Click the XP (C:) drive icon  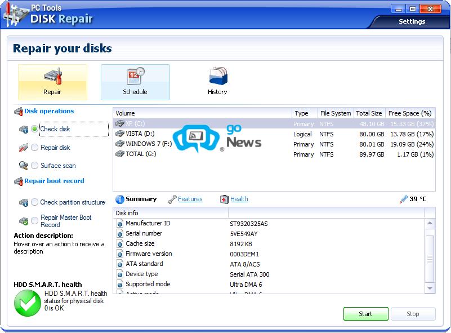coord(120,124)
